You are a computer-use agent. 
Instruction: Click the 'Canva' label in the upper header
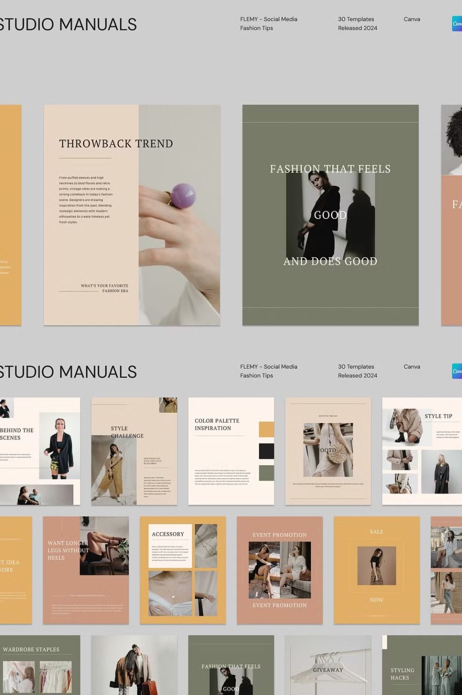click(x=412, y=19)
